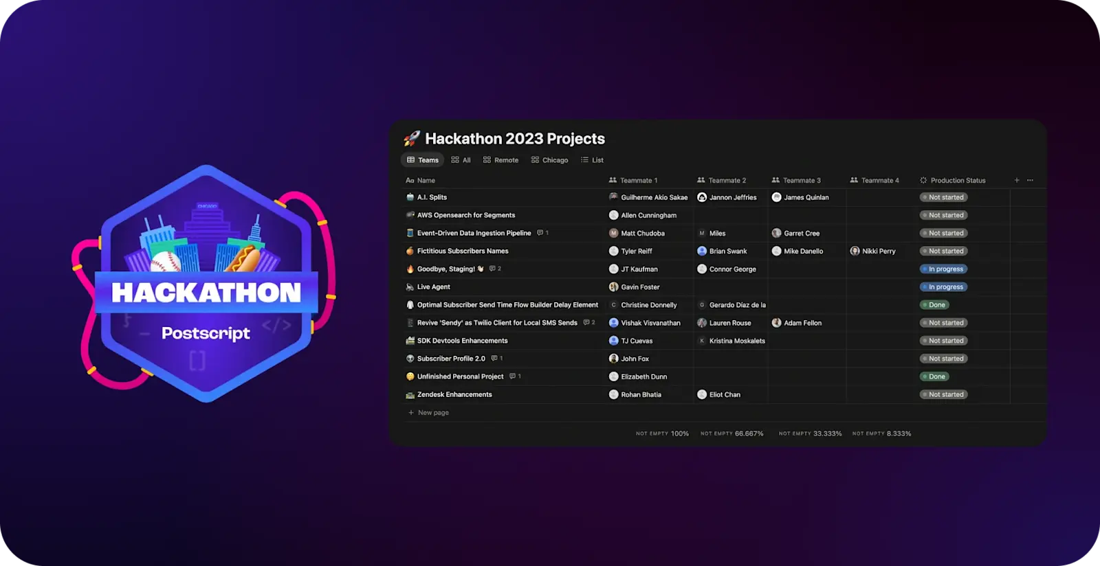Open the A.I. Splits project page

(x=432, y=197)
